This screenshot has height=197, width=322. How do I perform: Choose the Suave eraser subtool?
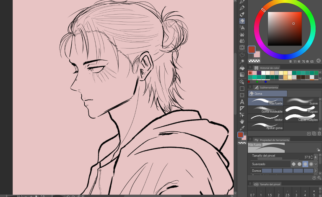(x=301, y=101)
